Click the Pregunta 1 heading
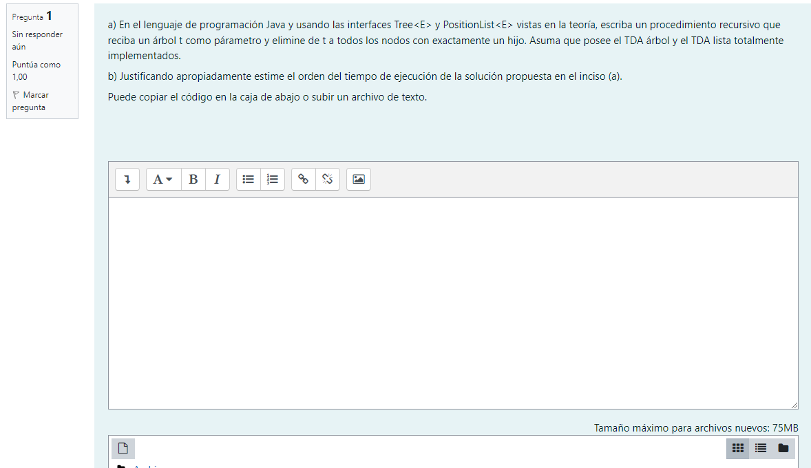The image size is (811, 468). pos(32,17)
